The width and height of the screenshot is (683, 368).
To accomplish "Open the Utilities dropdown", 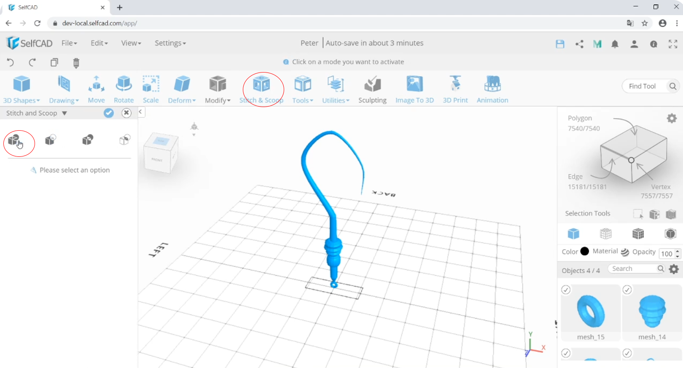I will click(336, 89).
